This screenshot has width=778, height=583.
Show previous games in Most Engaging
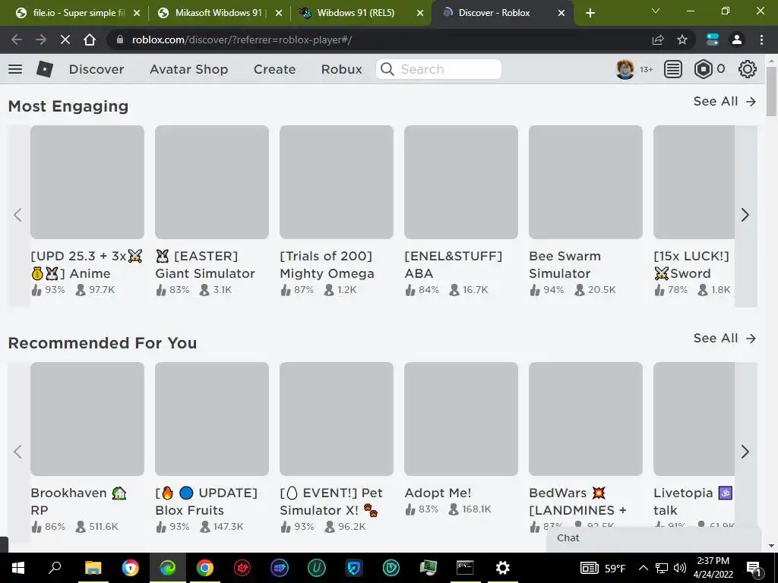(x=18, y=215)
